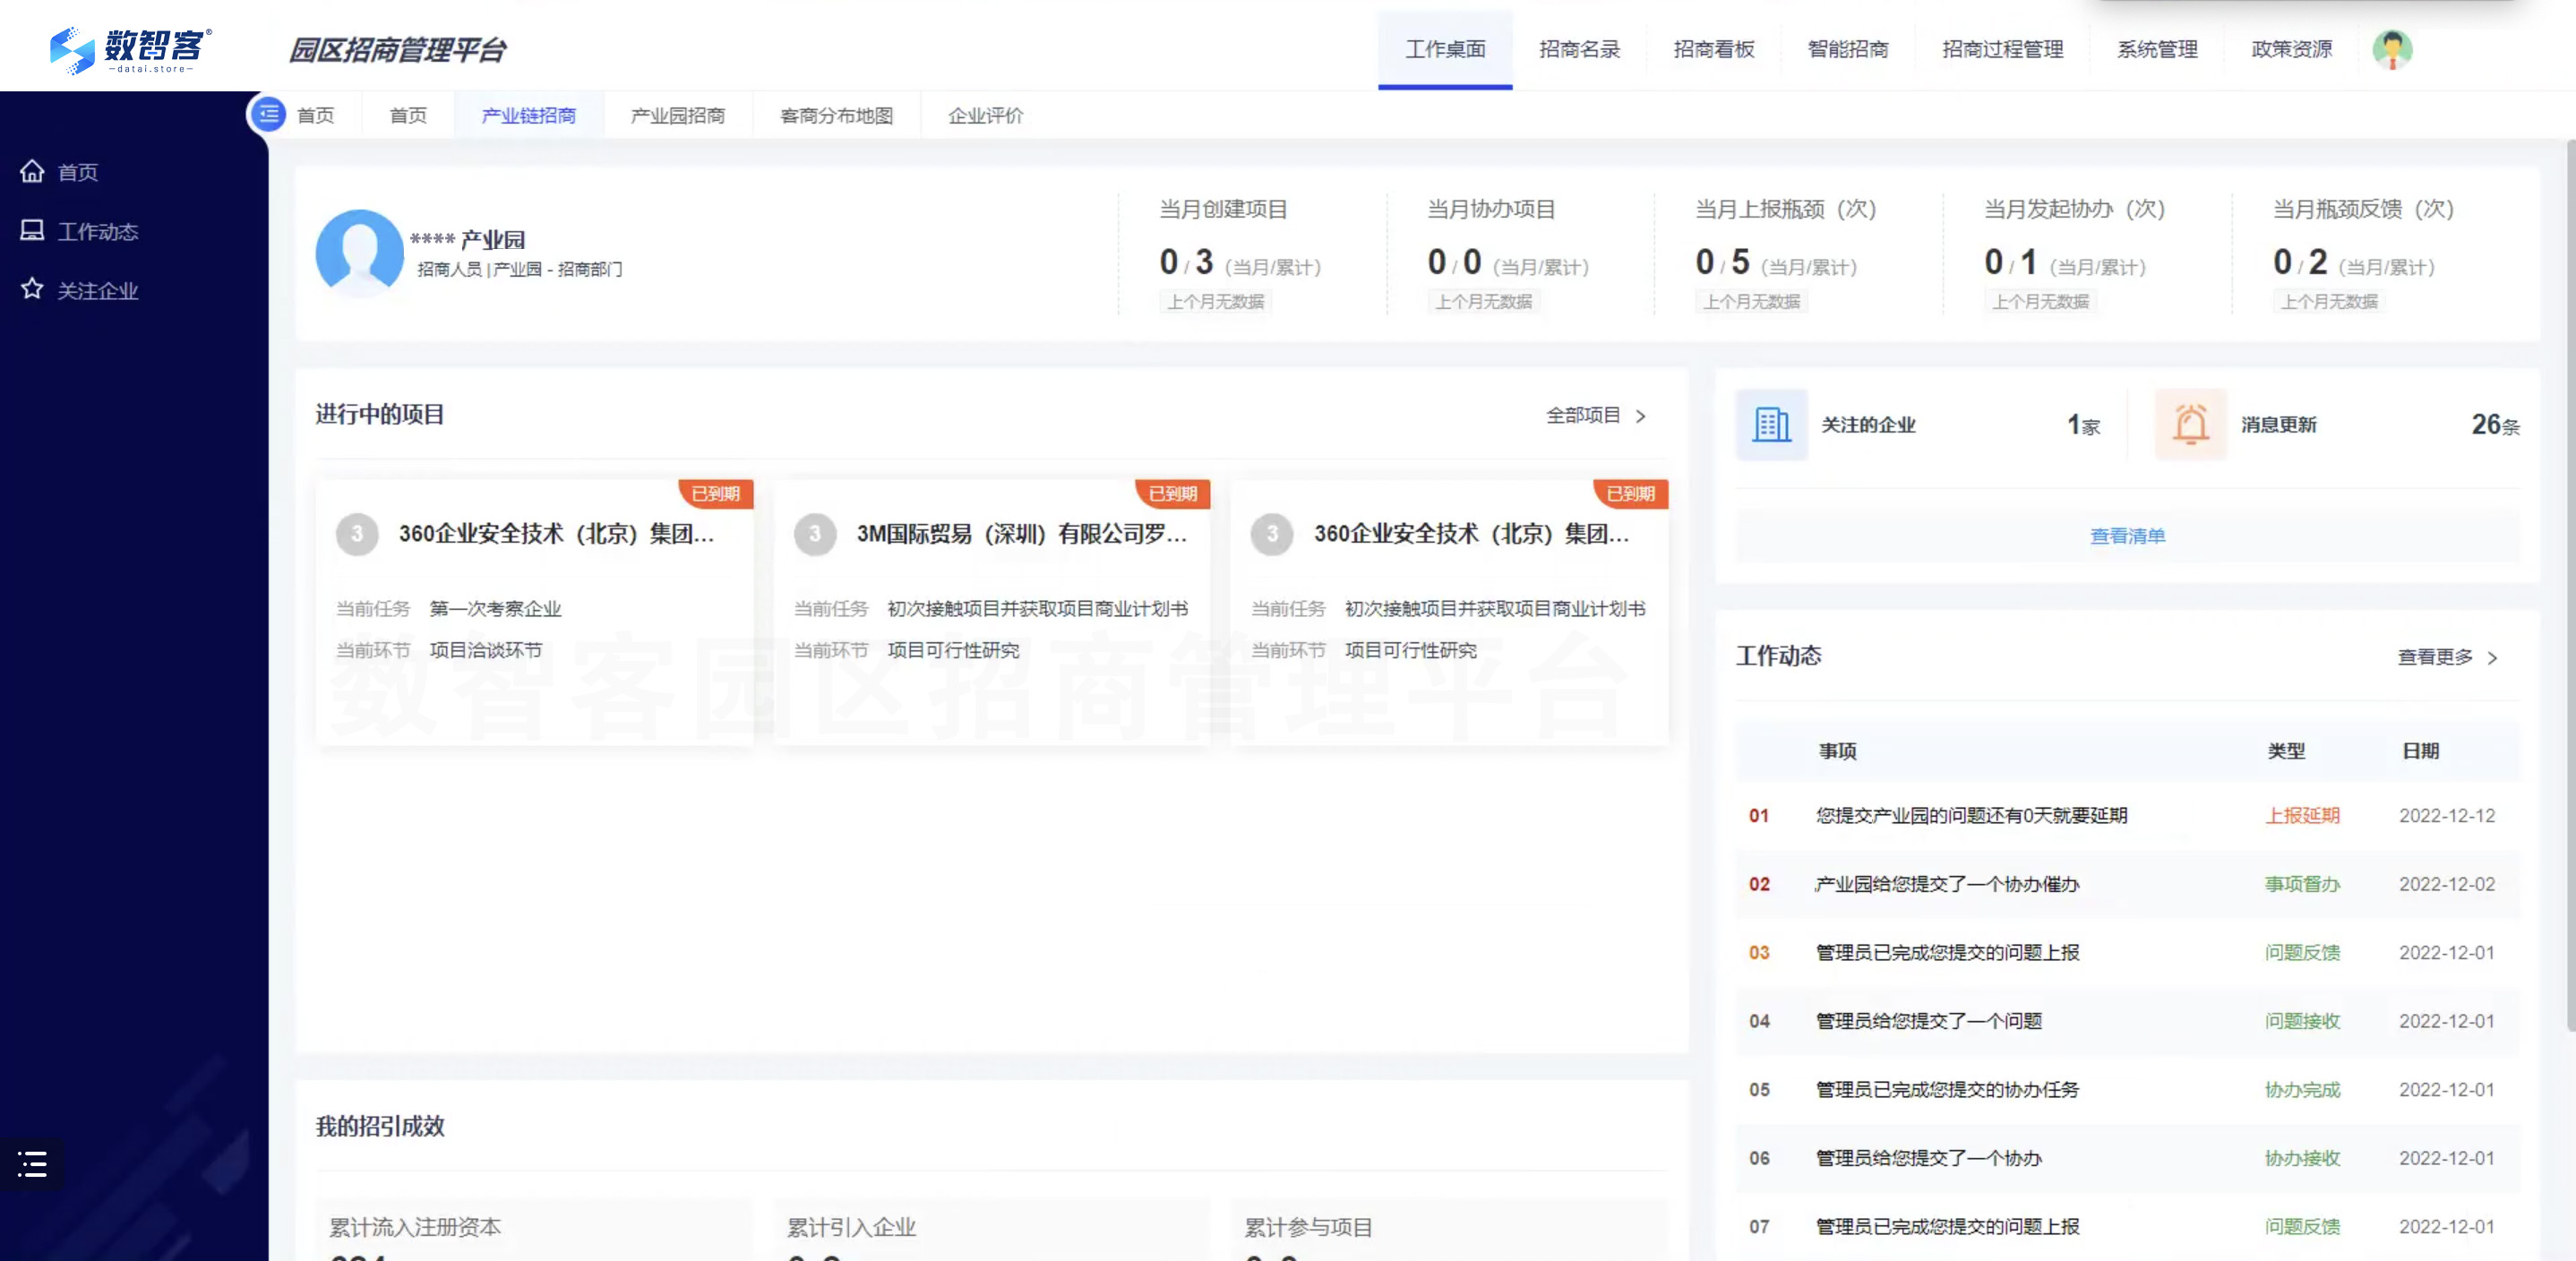Click the 累计流入注册资本 card

534,1230
